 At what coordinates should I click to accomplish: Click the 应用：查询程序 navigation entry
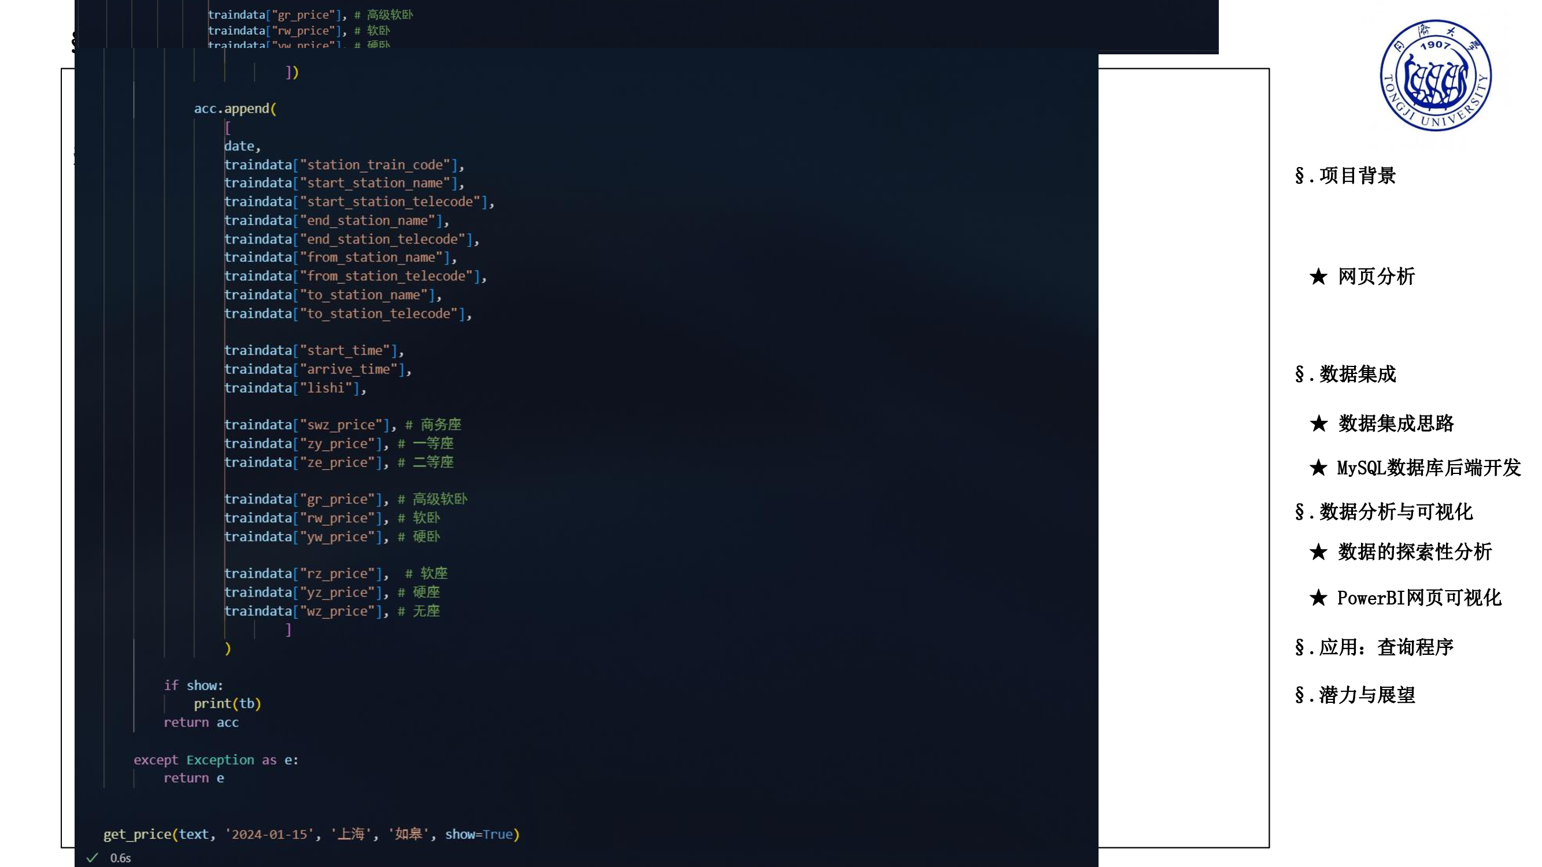coord(1389,647)
